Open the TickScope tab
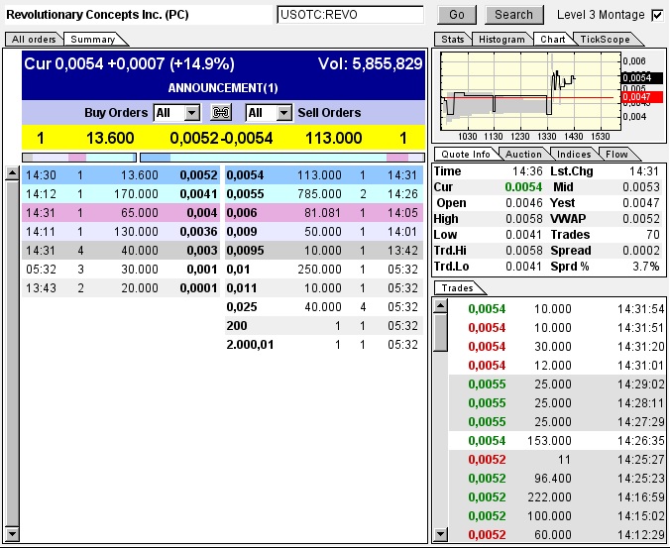The image size is (670, 548). [605, 40]
